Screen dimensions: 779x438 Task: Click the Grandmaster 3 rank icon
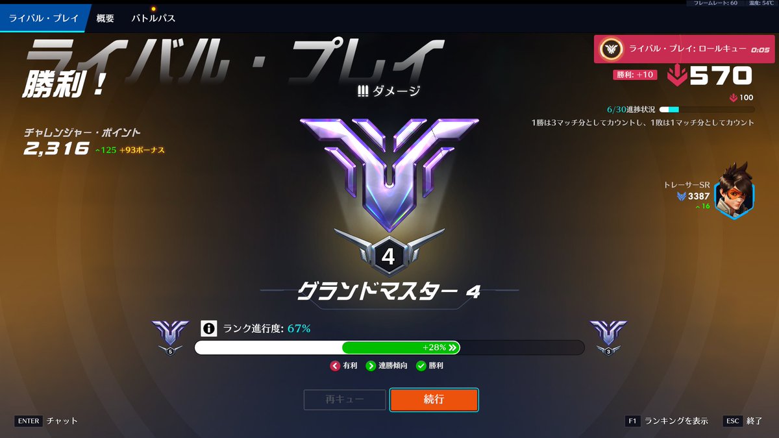point(608,337)
